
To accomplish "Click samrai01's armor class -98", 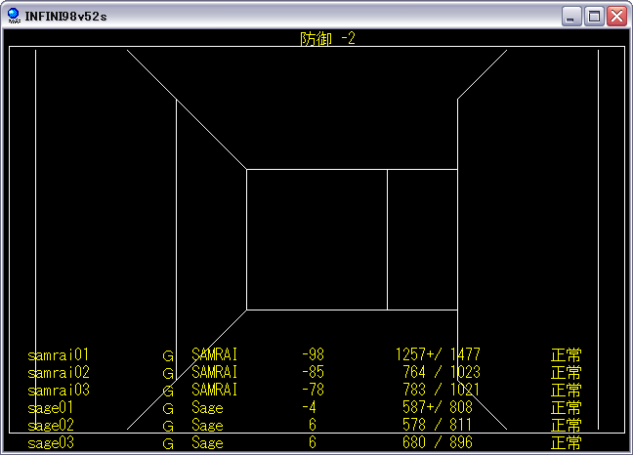I will pyautogui.click(x=313, y=354).
